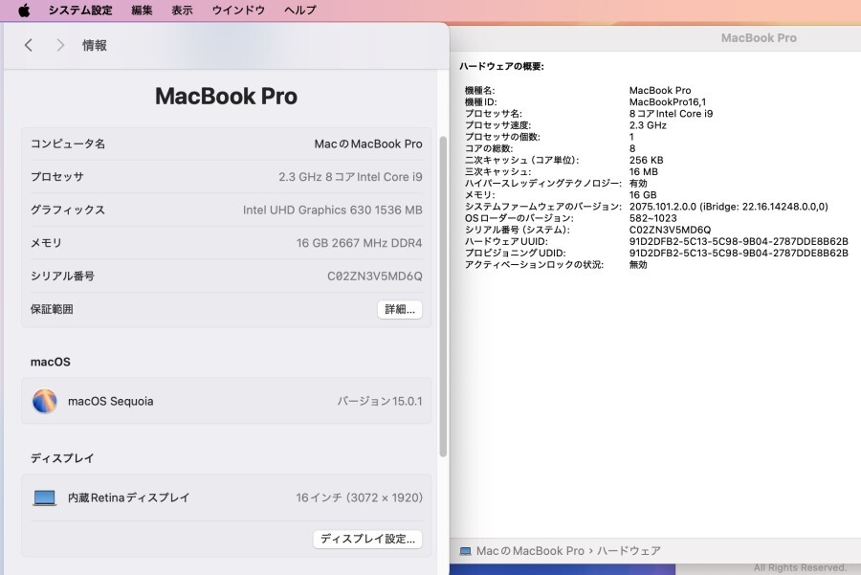861x575 pixels.
Task: Click memory value 16 GB 2667 MHz DDR4
Action: 359,243
